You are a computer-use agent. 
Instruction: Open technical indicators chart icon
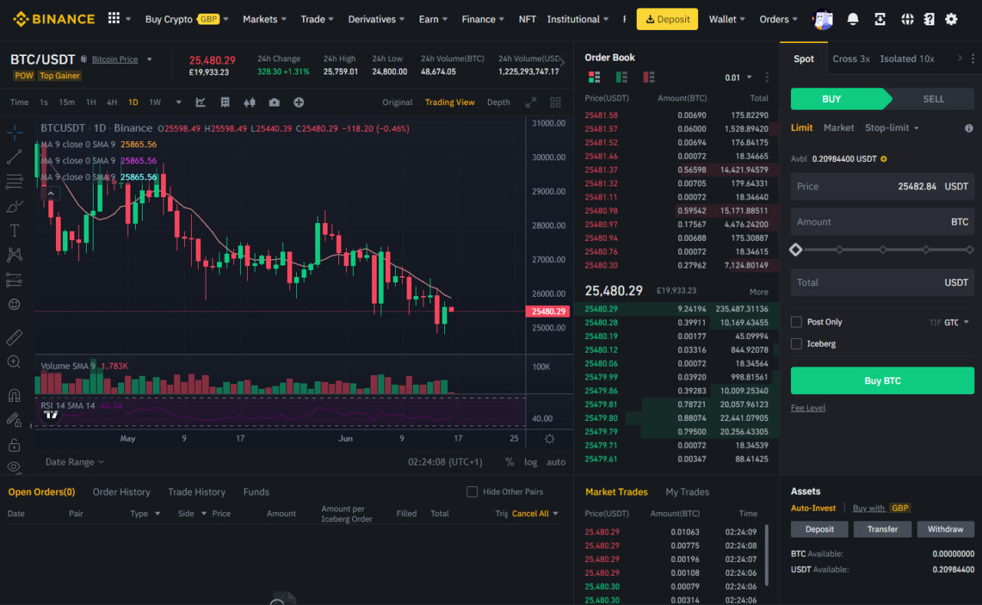[x=201, y=102]
